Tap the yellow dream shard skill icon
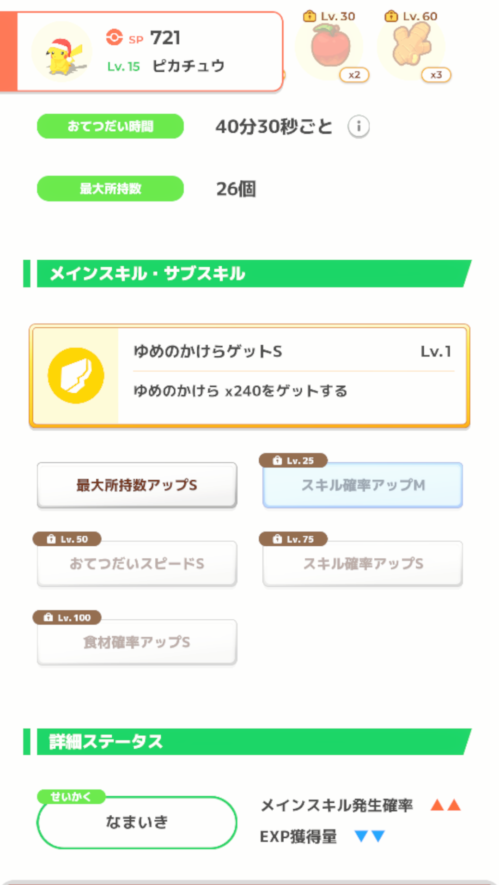 [76, 375]
